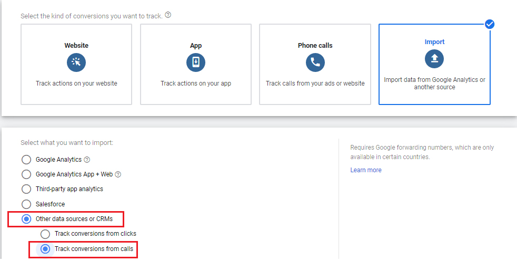This screenshot has width=517, height=272.
Task: Click the Phone calls handset icon
Action: [x=315, y=62]
